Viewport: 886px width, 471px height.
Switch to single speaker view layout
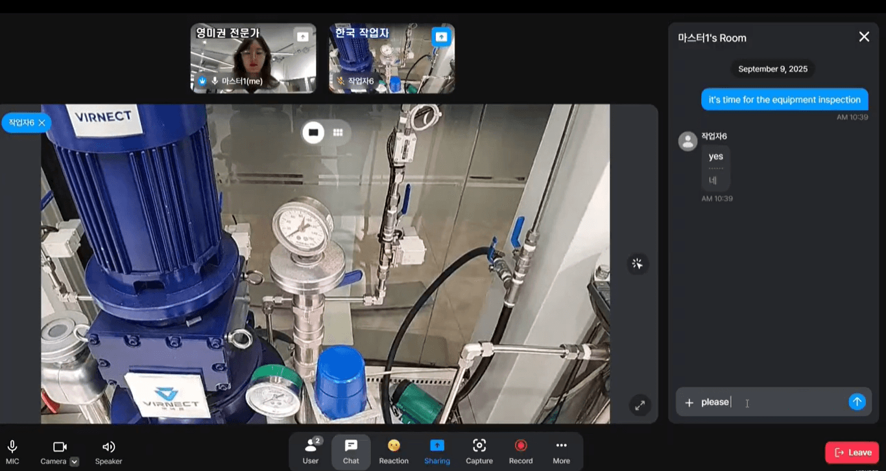tap(314, 132)
